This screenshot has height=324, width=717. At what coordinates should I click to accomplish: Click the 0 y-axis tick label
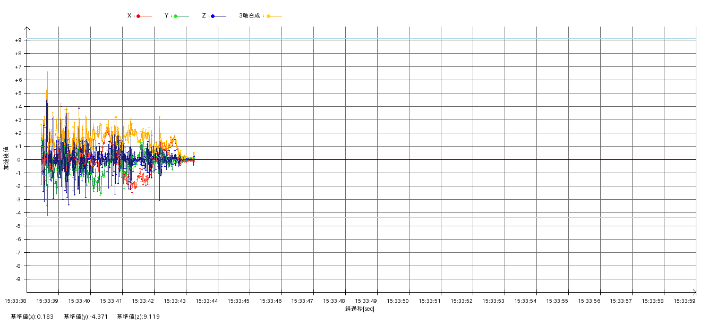click(x=19, y=160)
